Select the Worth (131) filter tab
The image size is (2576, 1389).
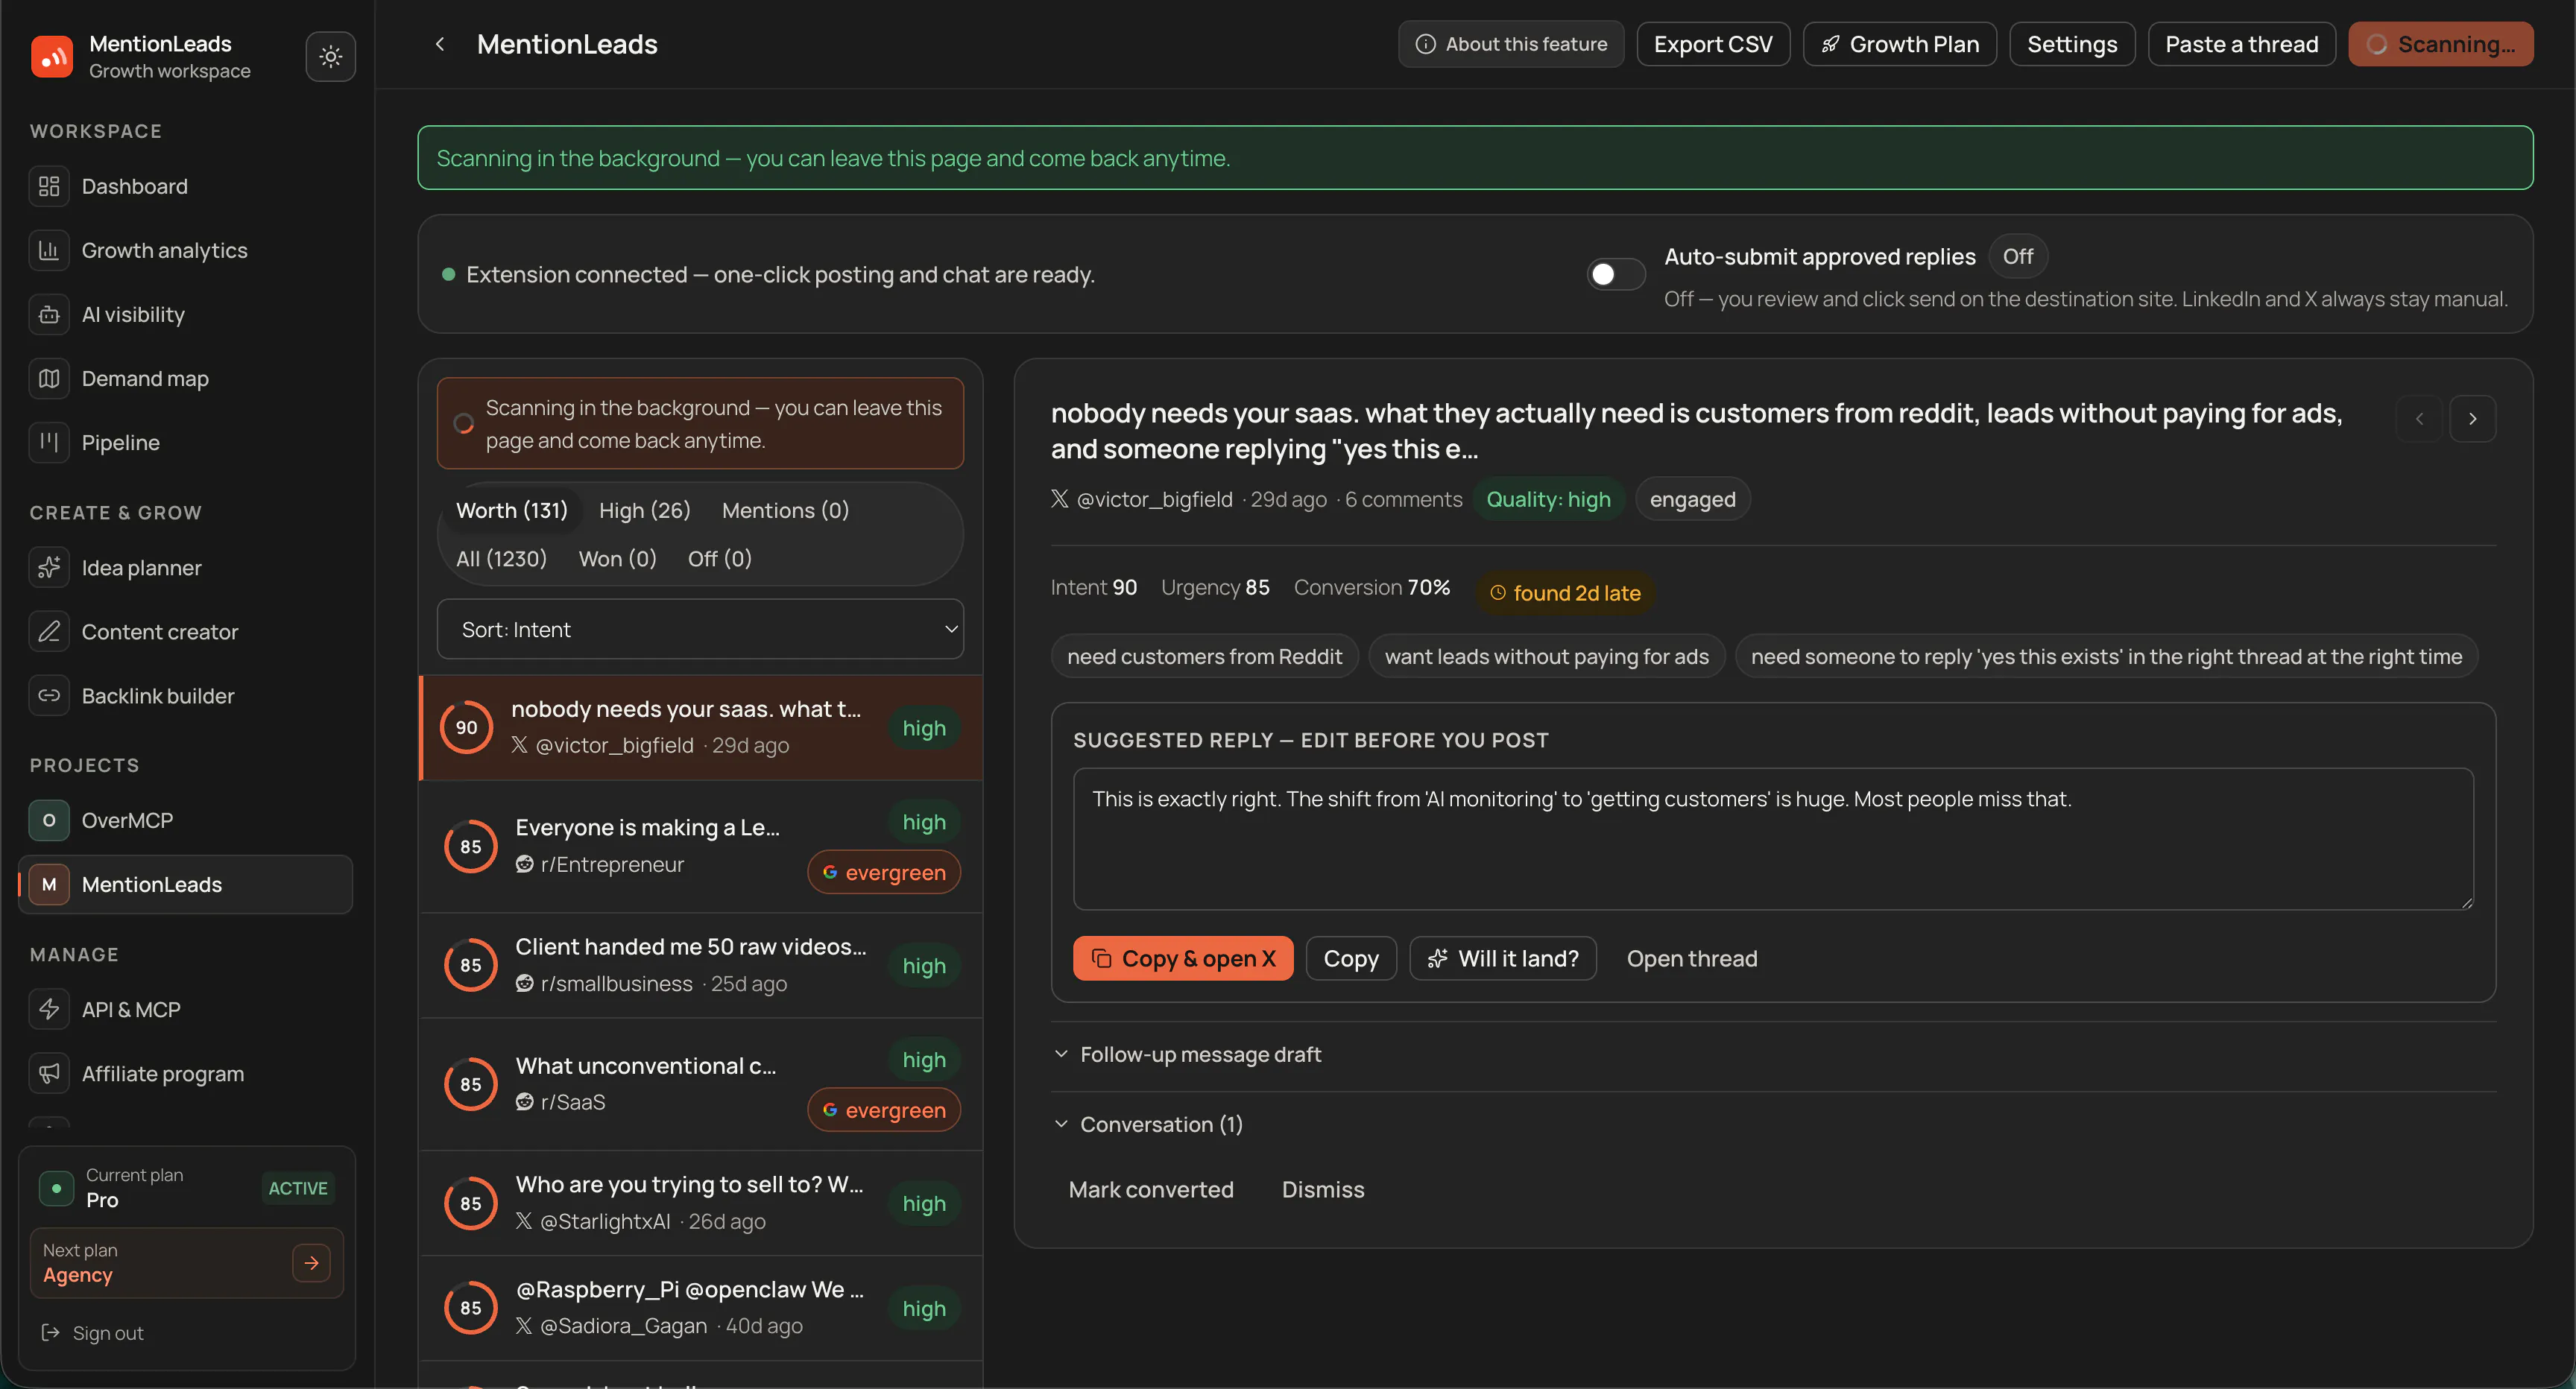pos(511,510)
